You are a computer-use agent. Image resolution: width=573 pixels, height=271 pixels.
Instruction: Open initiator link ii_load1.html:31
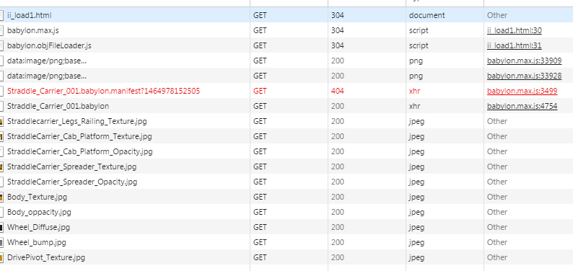(x=514, y=45)
